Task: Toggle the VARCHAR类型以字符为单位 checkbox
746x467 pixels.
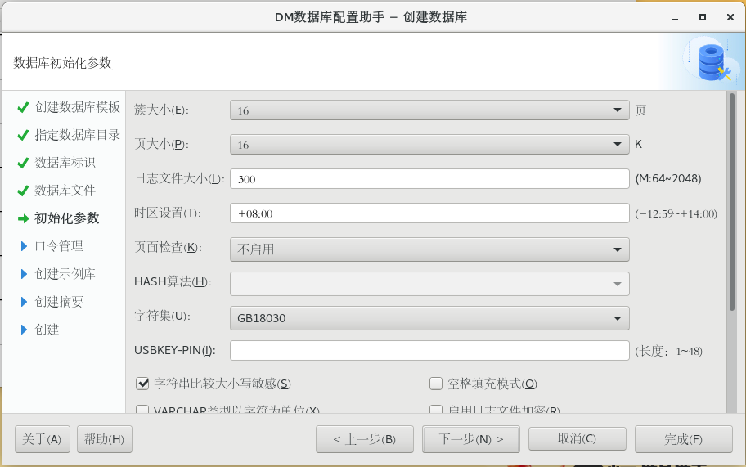Action: tap(142, 409)
